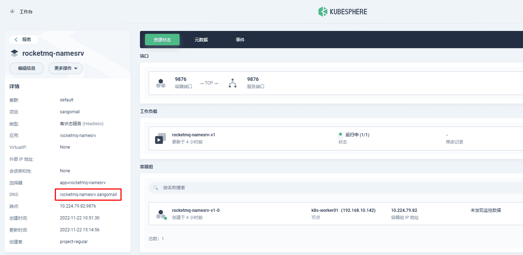Go back using the 服务 chevron
This screenshot has width=523, height=255.
[x=16, y=40]
